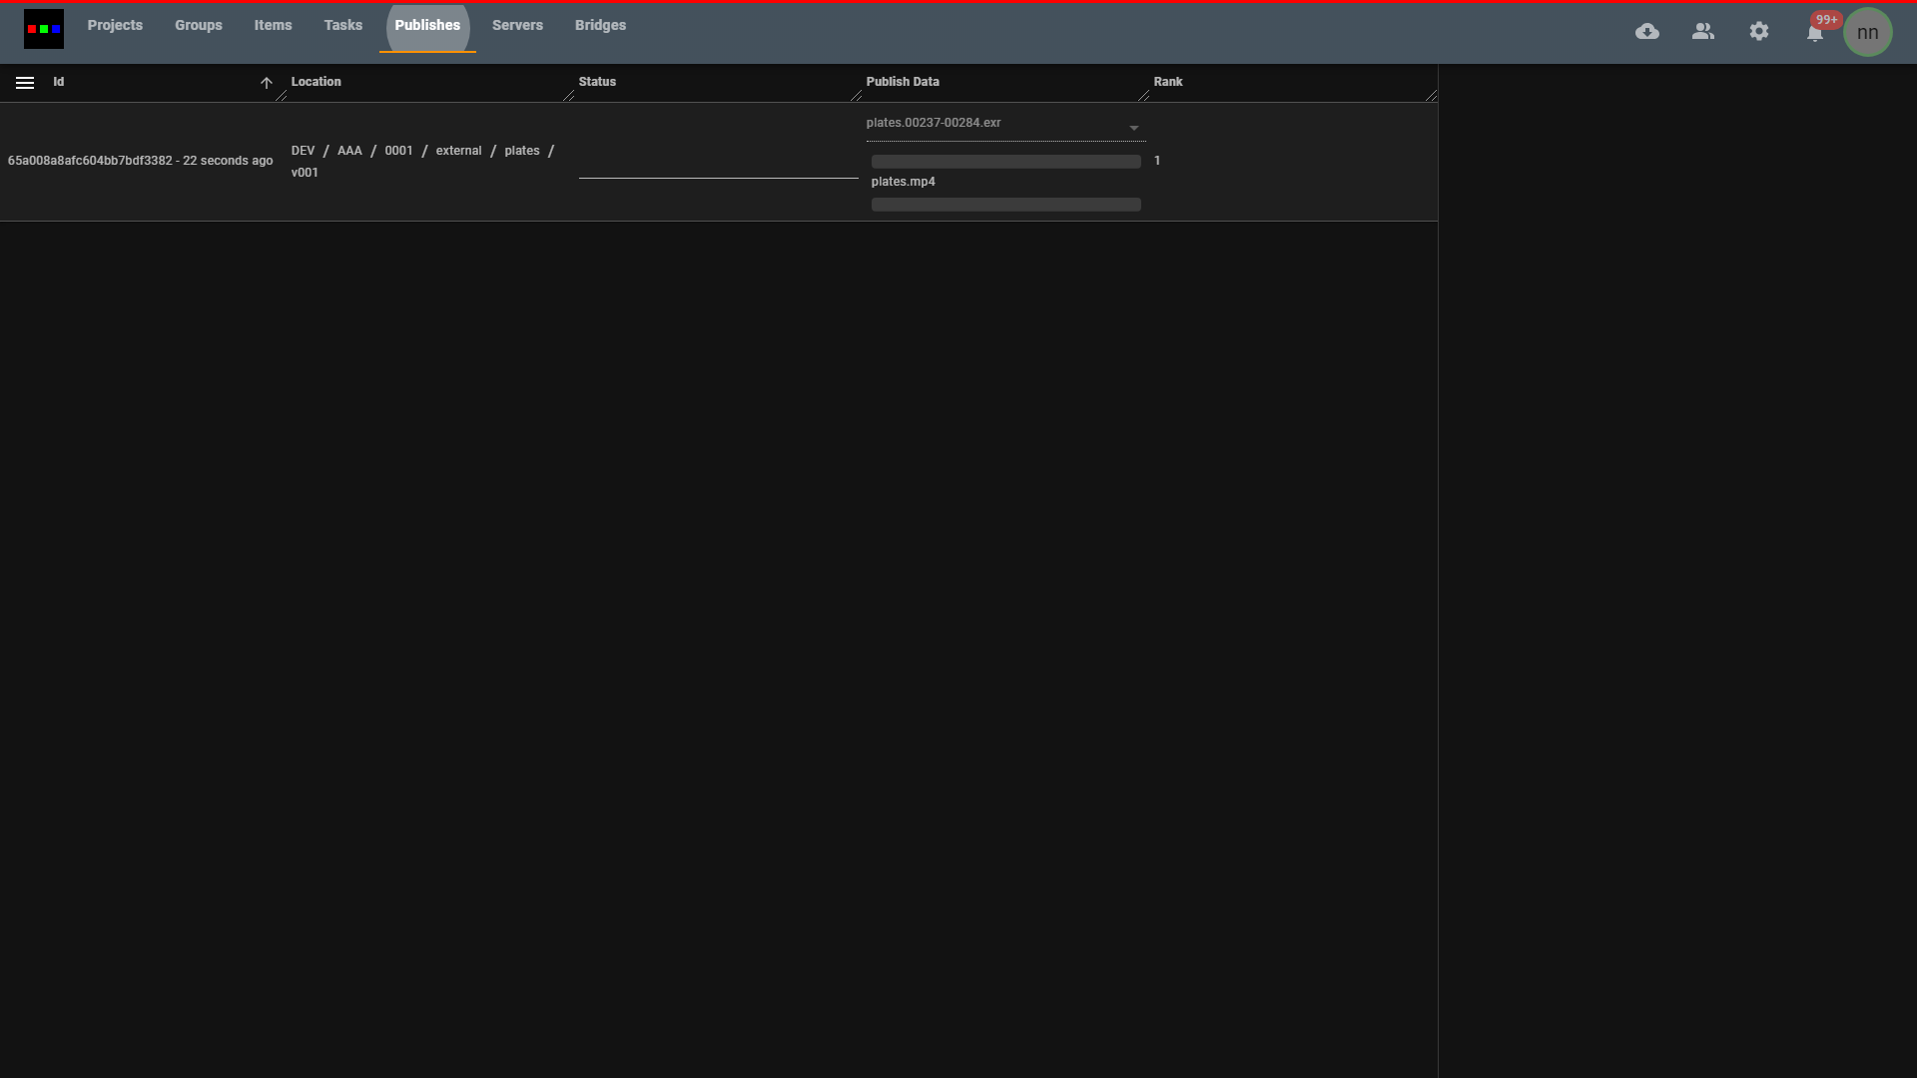Select the publish row Id cell
1917x1078 pixels.
pos(140,161)
